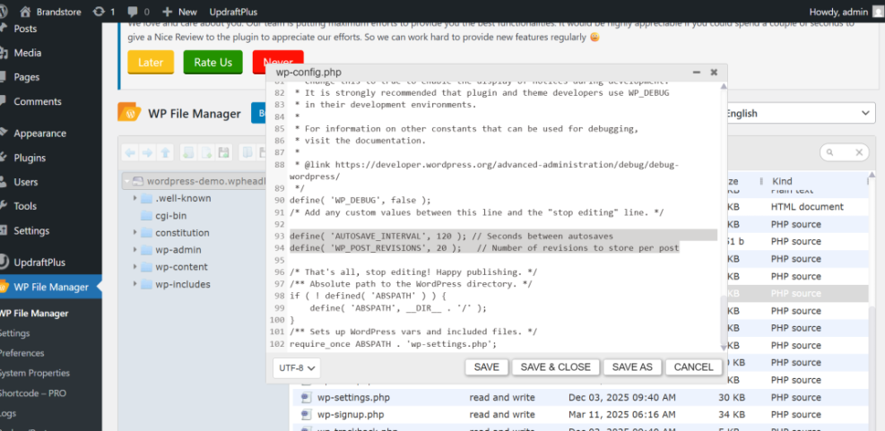The image size is (885, 431).
Task: Place cursor on the require_once ABSPATH line
Action: click(393, 344)
